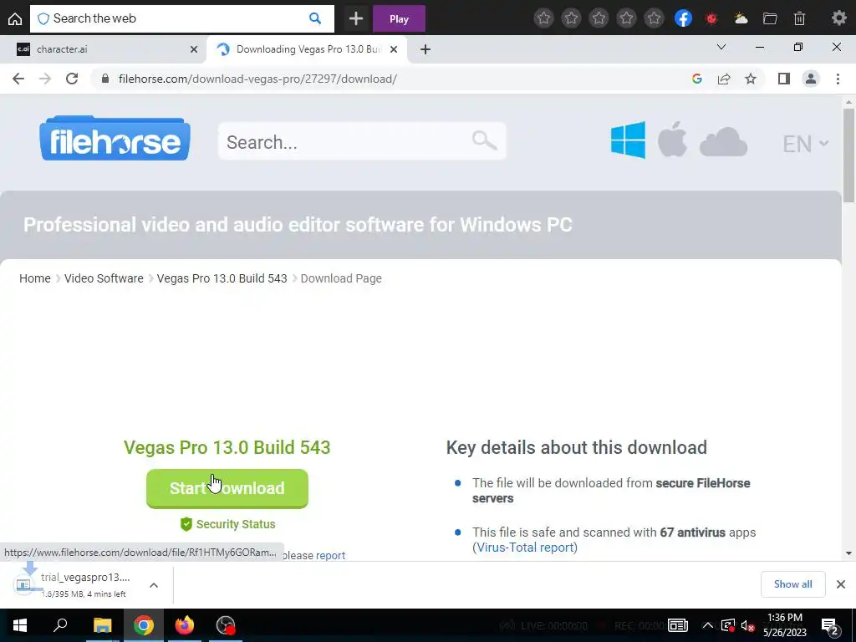This screenshot has width=856, height=642.
Task: Click the Start Download button
Action: point(227,488)
